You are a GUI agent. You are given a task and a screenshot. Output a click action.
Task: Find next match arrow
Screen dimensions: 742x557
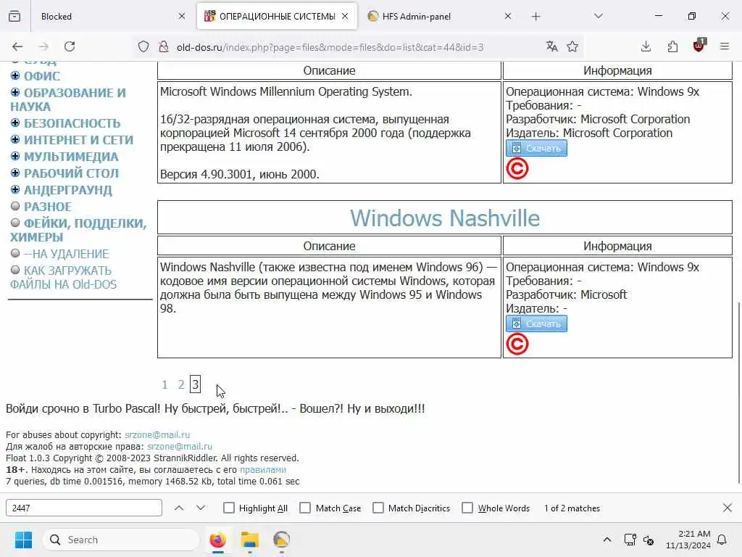[201, 508]
